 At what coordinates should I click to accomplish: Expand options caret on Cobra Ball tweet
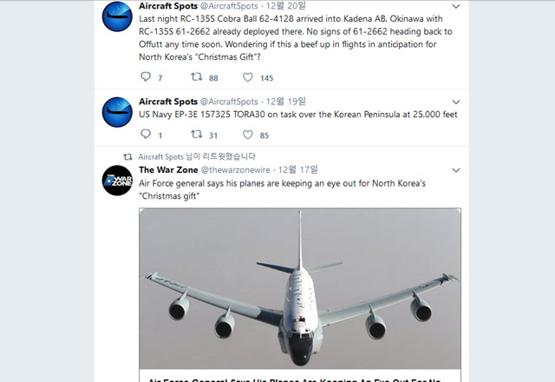tap(457, 6)
